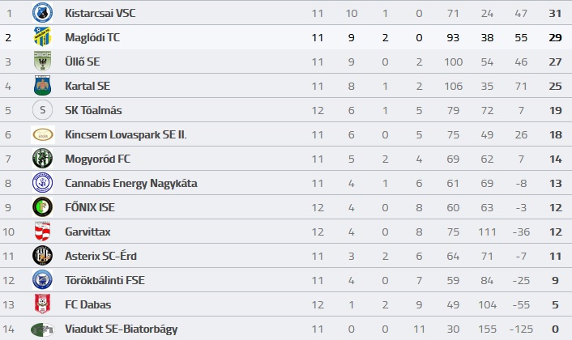Click the Viadukt SE-Biatorbágy team name

121,329
